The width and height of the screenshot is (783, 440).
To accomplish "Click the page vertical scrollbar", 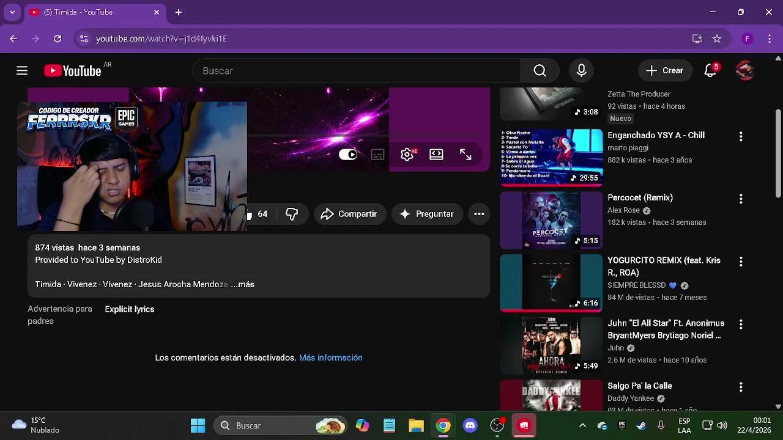I will 778,154.
